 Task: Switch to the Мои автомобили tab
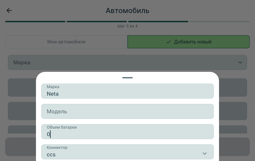point(66,42)
